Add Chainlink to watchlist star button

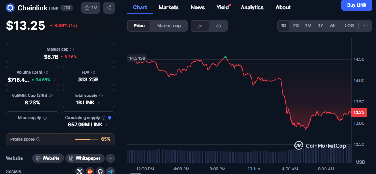click(91, 8)
